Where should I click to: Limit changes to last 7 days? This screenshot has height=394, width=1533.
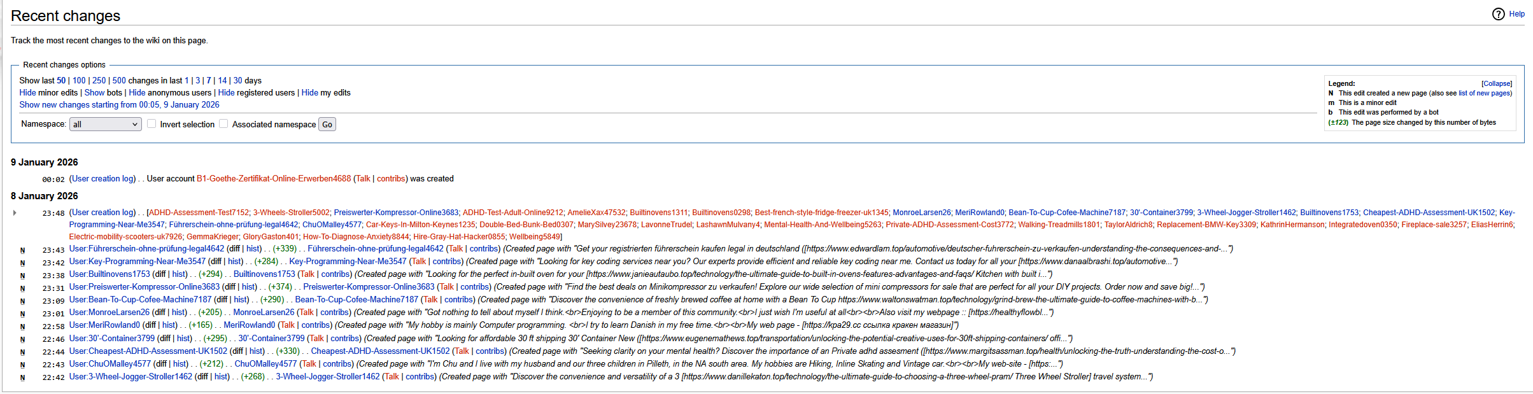click(208, 81)
